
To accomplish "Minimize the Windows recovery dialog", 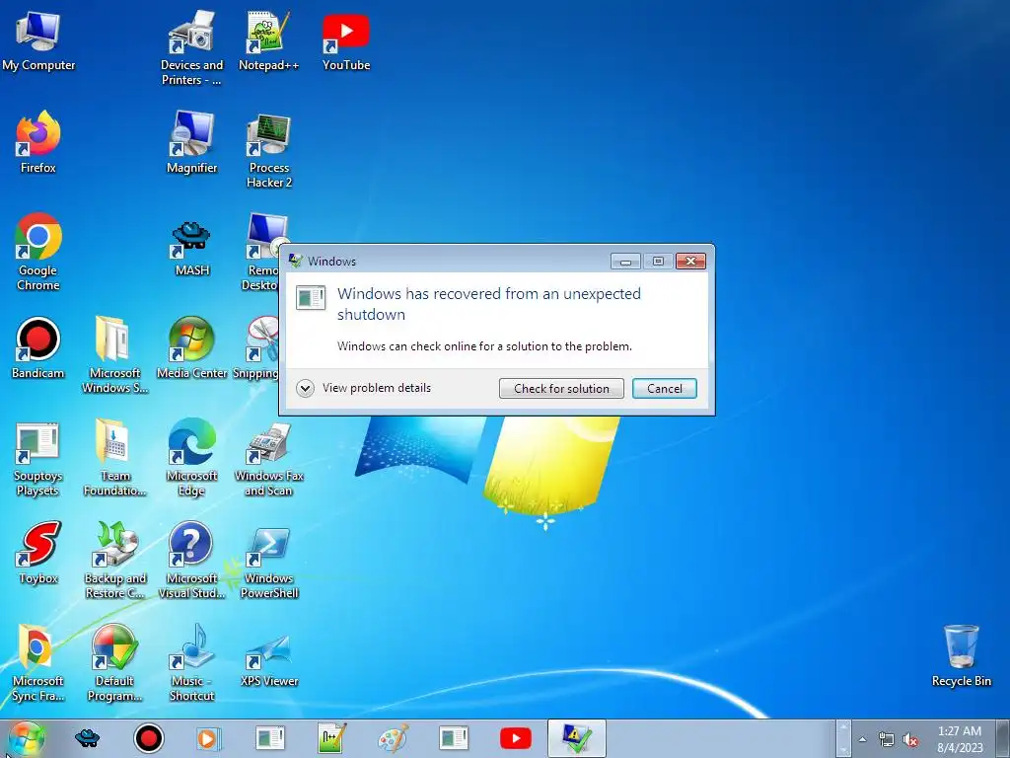I will pos(625,261).
